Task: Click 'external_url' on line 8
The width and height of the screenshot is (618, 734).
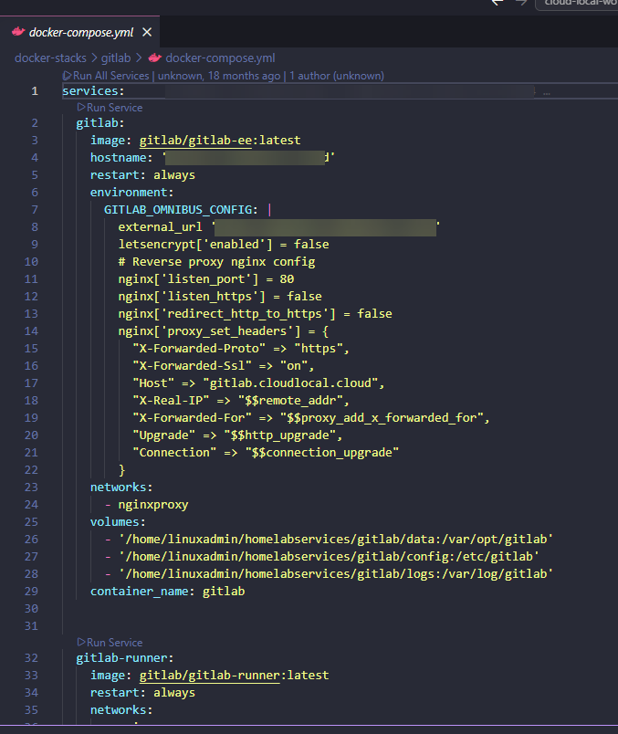Action: coord(160,227)
